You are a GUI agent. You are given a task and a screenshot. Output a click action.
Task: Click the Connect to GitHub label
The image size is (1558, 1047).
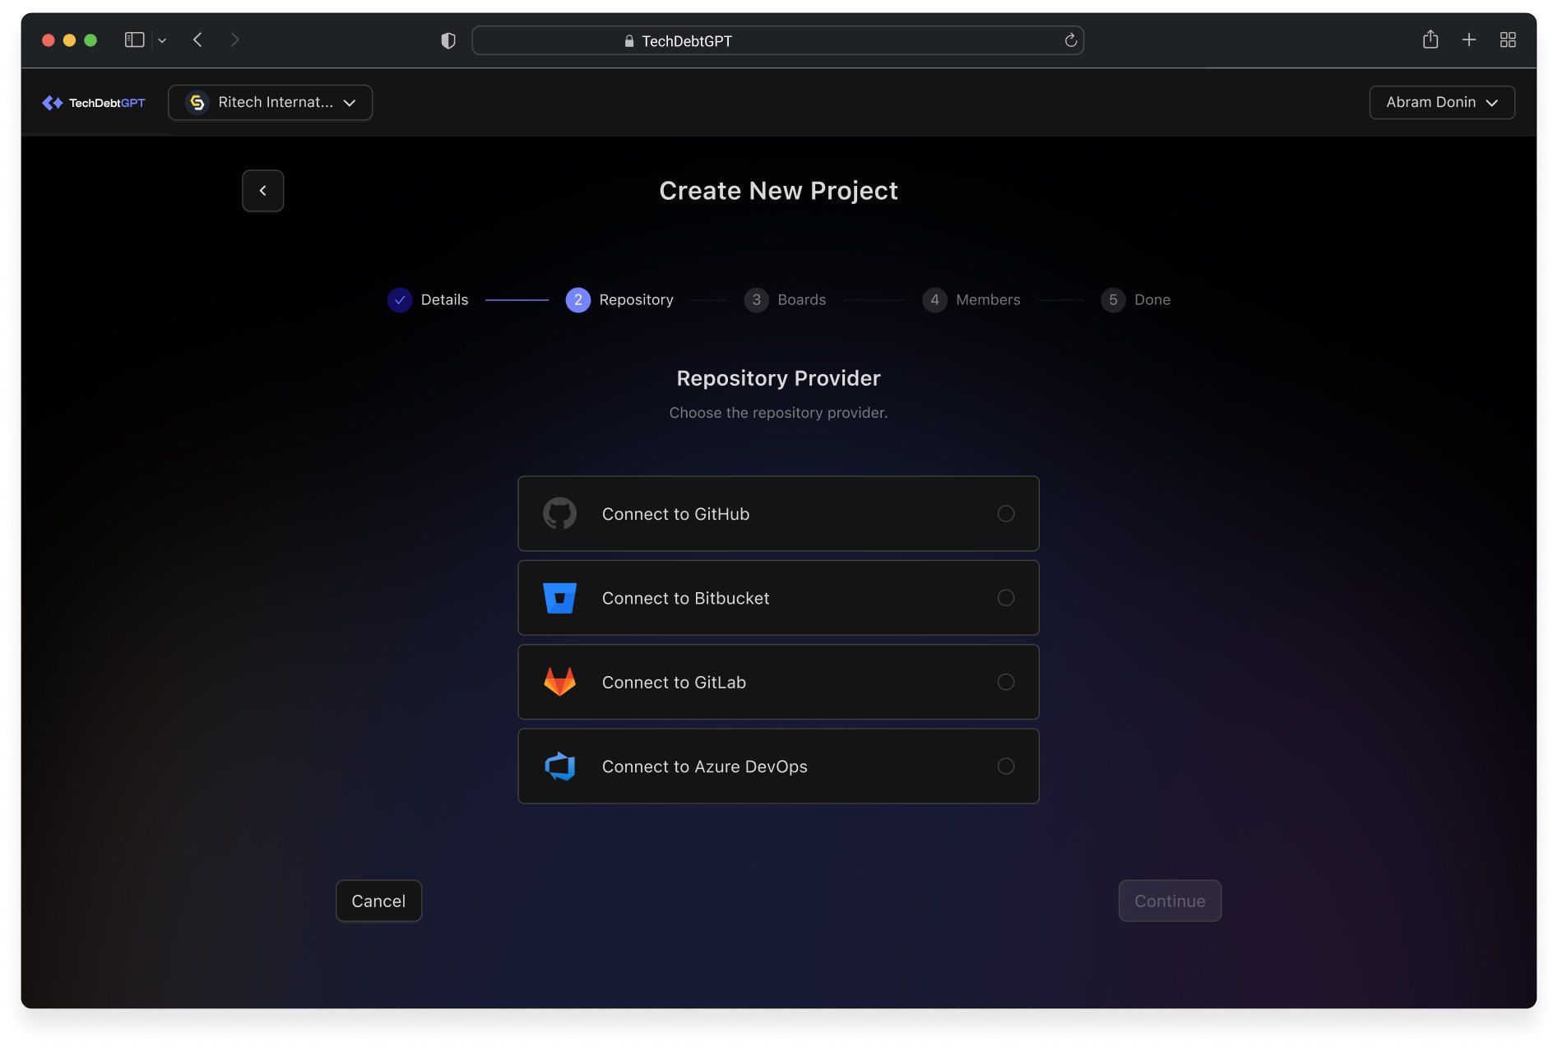[675, 514]
